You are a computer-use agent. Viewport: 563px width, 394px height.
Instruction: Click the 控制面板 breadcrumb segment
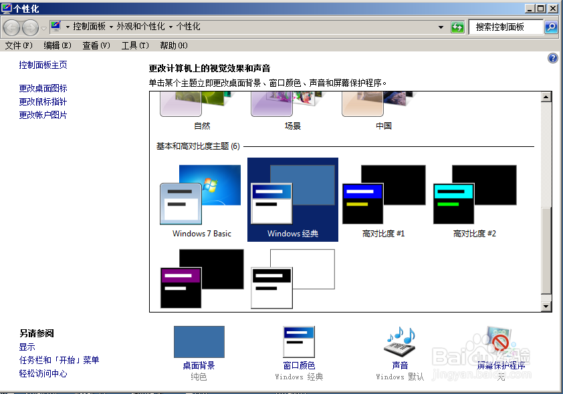click(x=90, y=27)
